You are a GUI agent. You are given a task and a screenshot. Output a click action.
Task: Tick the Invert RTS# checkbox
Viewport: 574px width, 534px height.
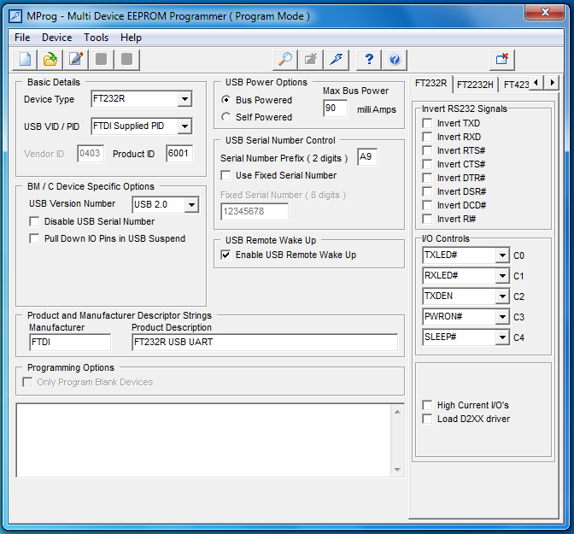click(427, 150)
